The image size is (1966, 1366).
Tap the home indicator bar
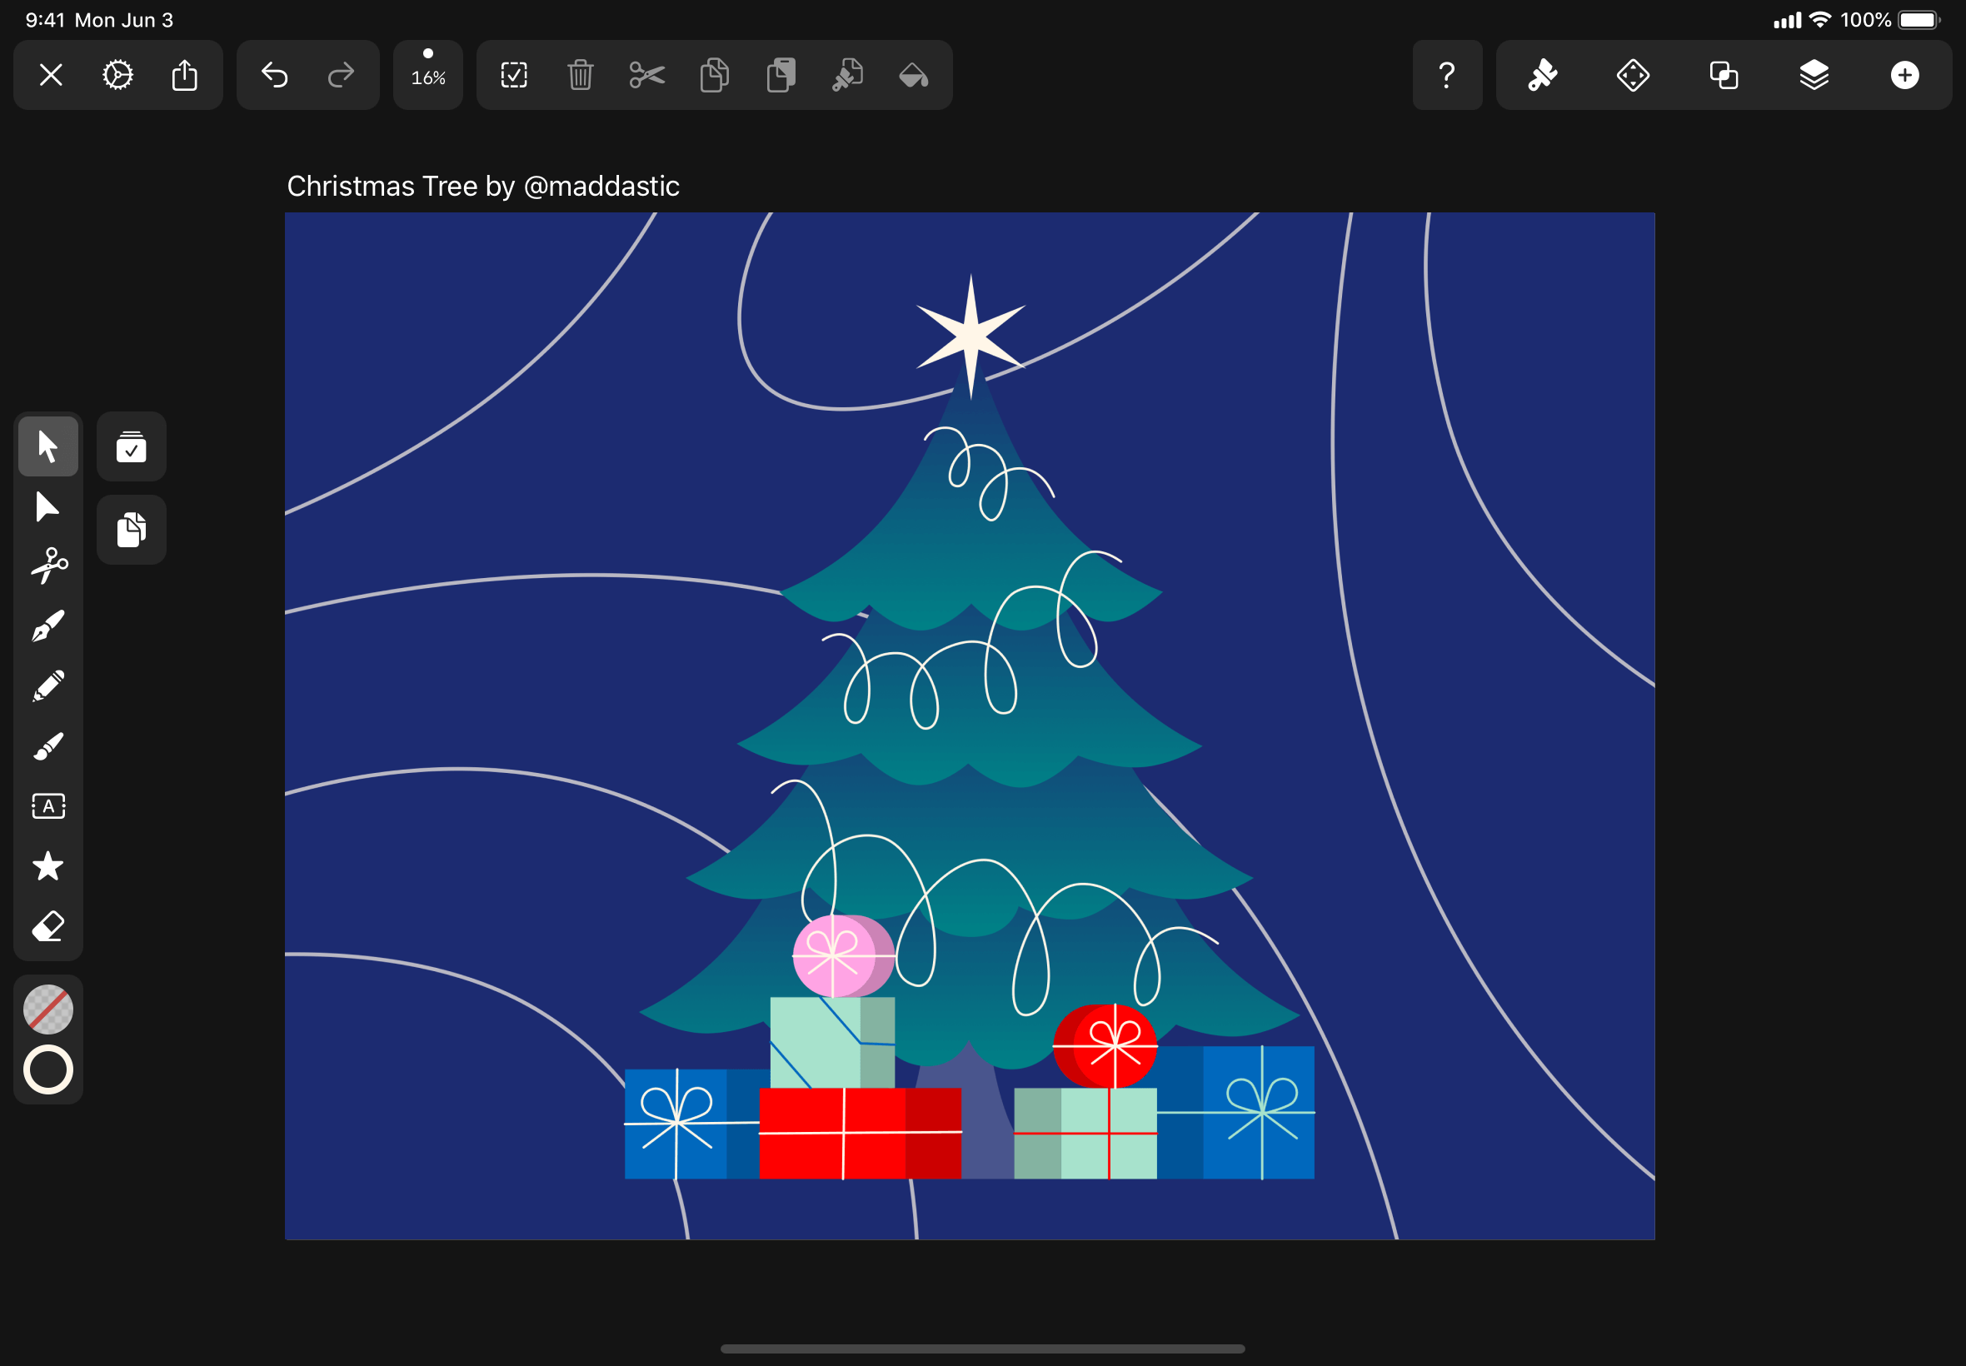[982, 1349]
